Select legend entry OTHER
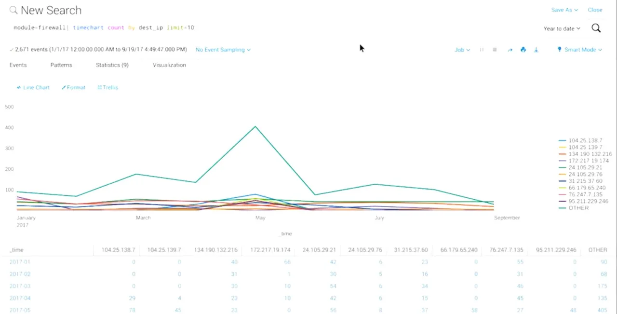617x314 pixels. coord(573,208)
